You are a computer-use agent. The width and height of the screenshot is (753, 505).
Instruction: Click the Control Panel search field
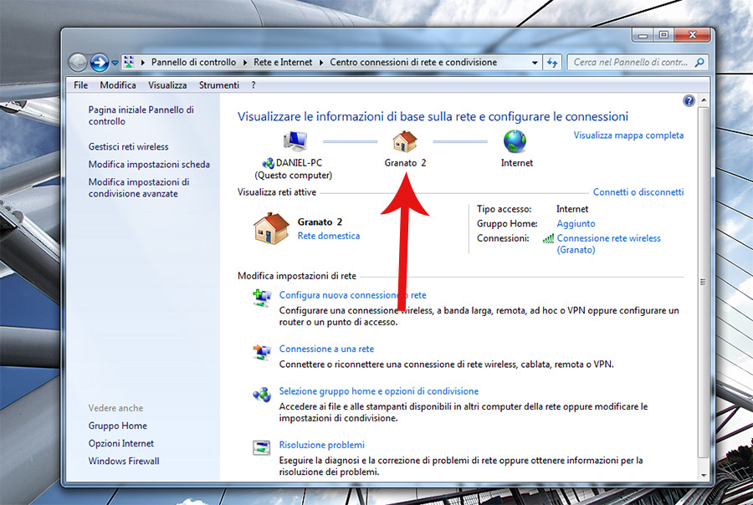click(x=632, y=63)
